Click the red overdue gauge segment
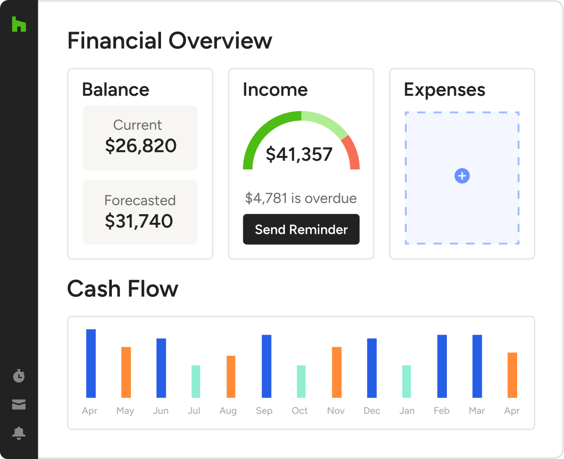 pyautogui.click(x=352, y=153)
